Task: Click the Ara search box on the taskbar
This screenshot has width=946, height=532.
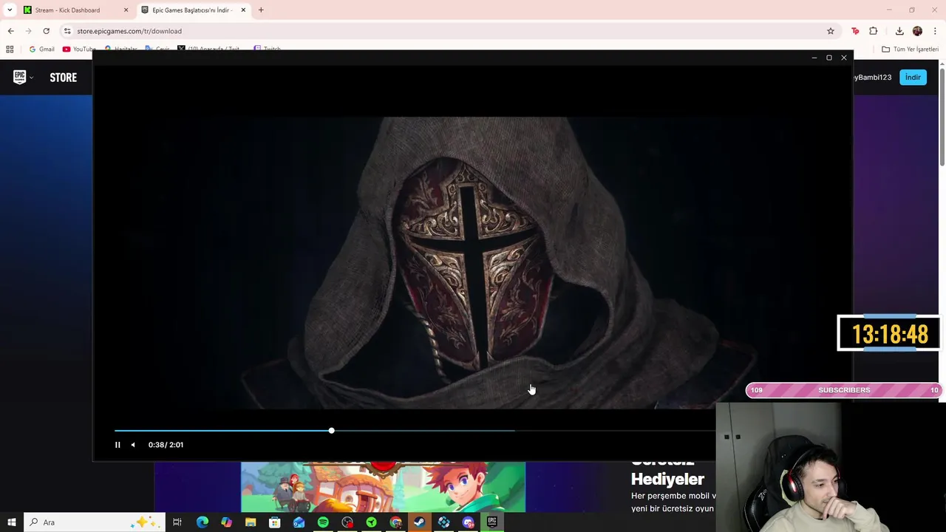Action: tap(95, 522)
